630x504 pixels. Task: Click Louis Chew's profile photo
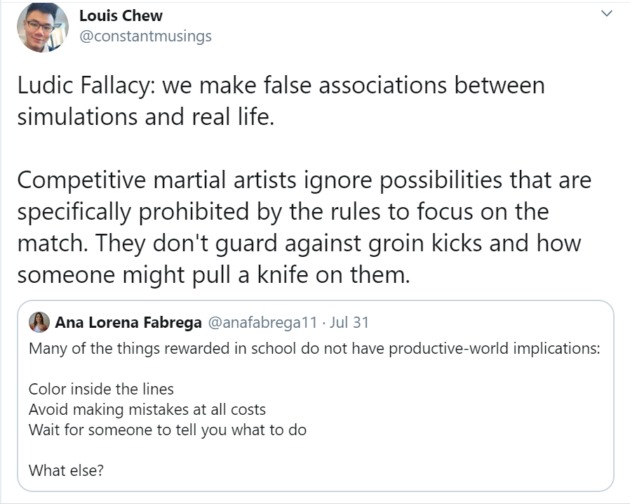[x=42, y=27]
